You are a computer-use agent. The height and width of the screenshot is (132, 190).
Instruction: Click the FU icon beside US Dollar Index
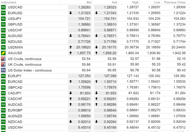pos(3,70)
